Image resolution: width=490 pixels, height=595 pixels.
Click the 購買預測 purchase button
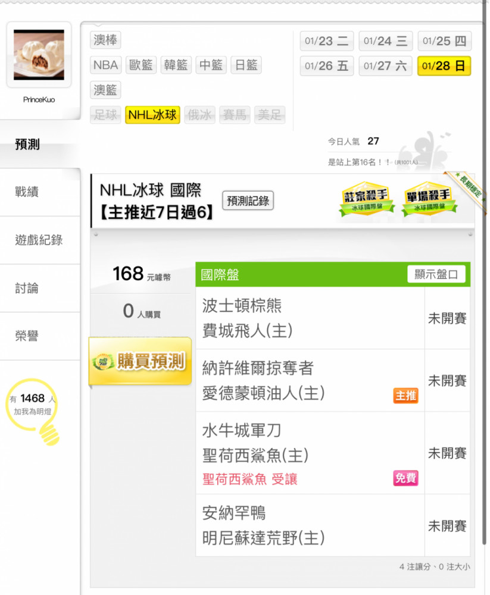140,361
